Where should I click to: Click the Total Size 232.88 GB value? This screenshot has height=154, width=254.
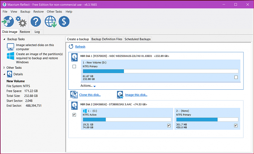click(31, 96)
